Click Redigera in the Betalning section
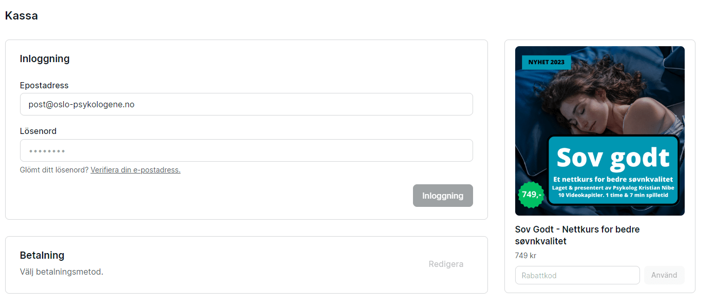This screenshot has width=715, height=308. pyautogui.click(x=446, y=264)
